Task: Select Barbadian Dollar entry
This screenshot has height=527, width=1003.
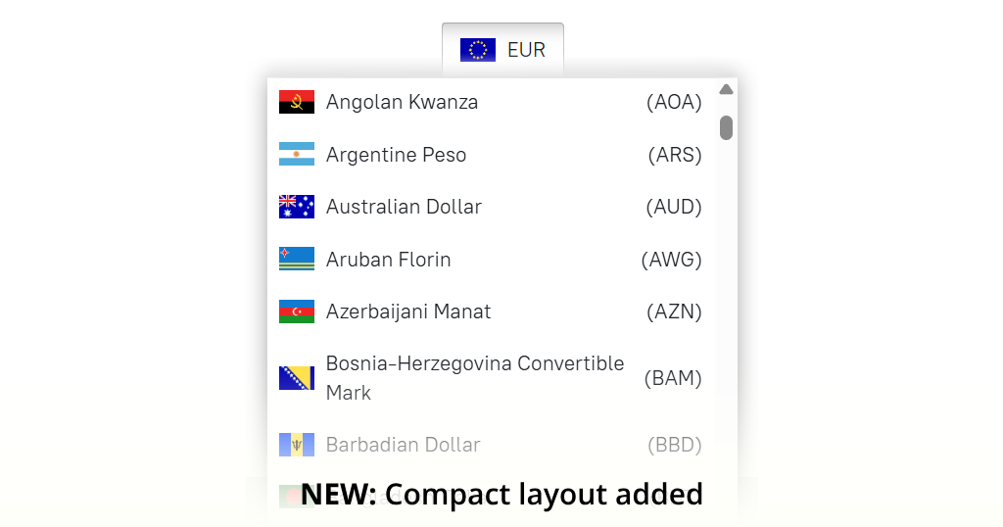Action: (x=491, y=445)
